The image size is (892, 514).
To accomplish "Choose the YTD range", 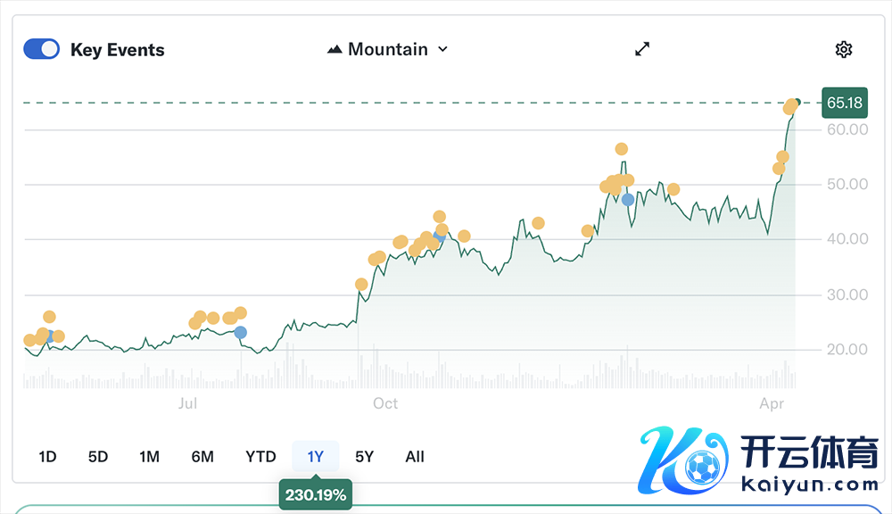I will pyautogui.click(x=260, y=456).
